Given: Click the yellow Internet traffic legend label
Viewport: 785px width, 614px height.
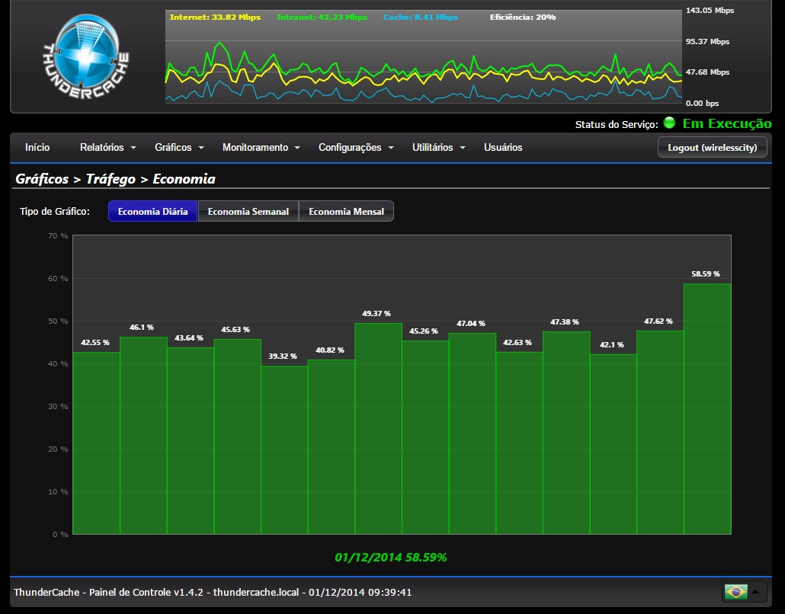Looking at the screenshot, I should tap(215, 17).
